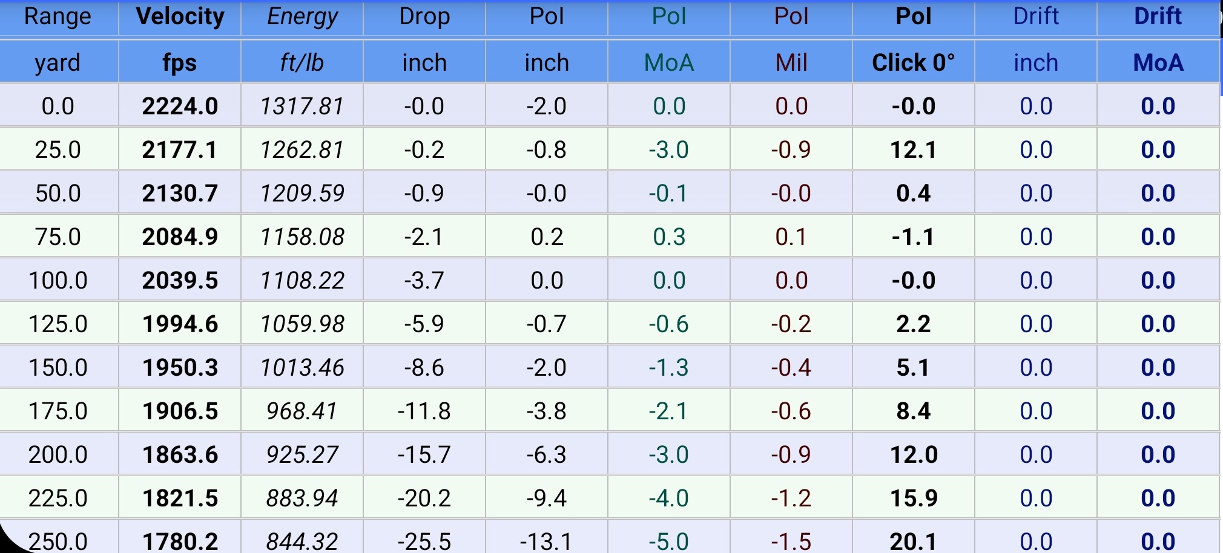Select the bold 'Drift' column header
The height and width of the screenshot is (553, 1223).
(1158, 17)
